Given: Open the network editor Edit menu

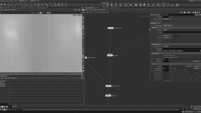Looking at the screenshot, I should (x=90, y=13).
